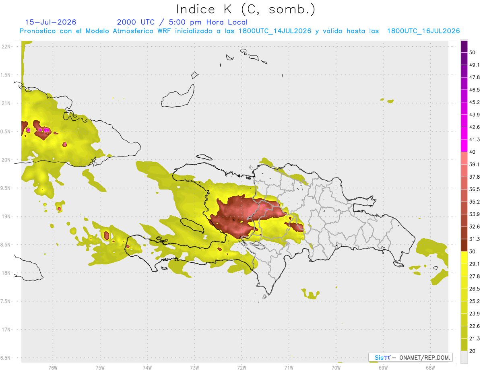This screenshot has width=483, height=373.
Task: Click the colorbar value 40
Action: [473, 152]
